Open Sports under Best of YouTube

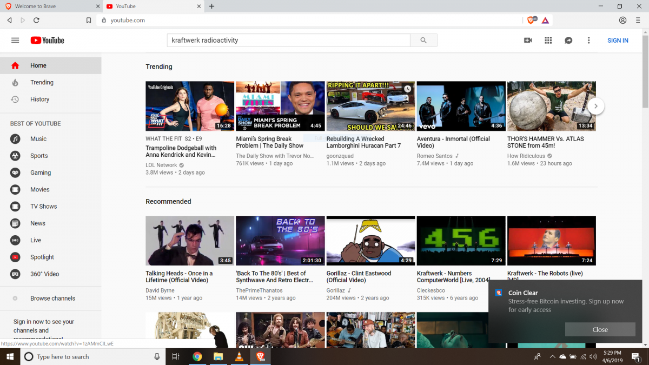pos(50,156)
